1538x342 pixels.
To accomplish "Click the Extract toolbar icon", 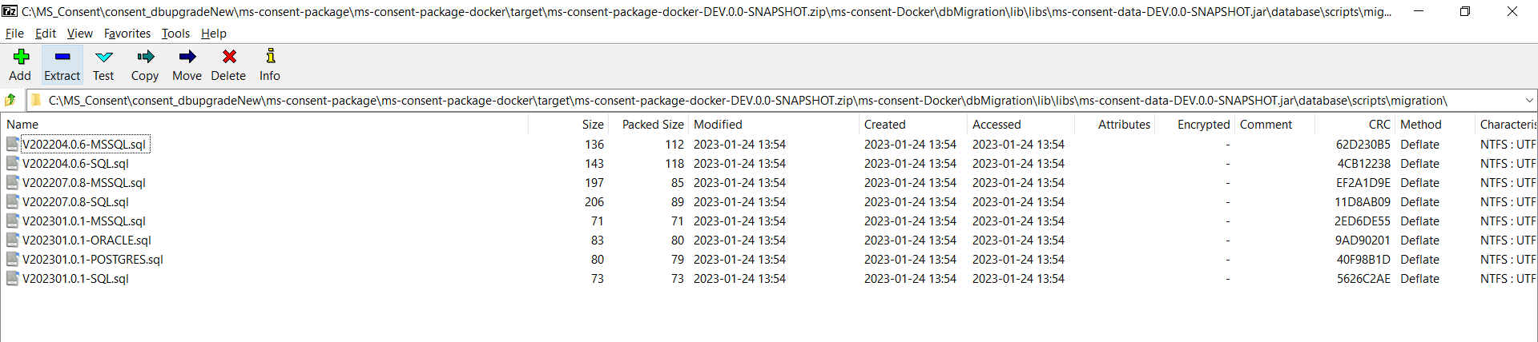I will tap(62, 57).
